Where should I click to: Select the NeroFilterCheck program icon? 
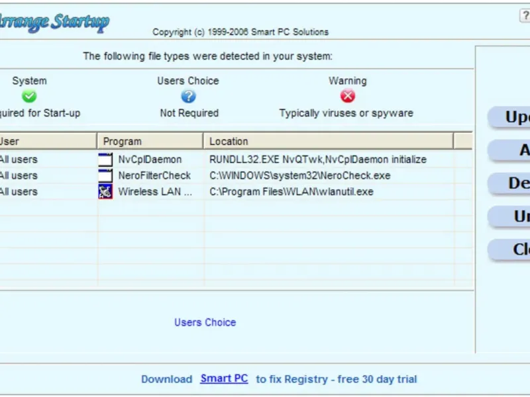tap(105, 175)
